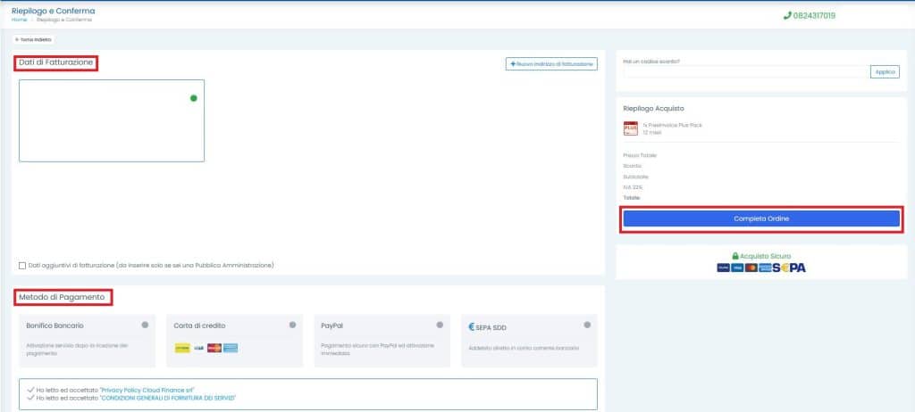Select SEPA SDD payment radio button

tap(586, 325)
